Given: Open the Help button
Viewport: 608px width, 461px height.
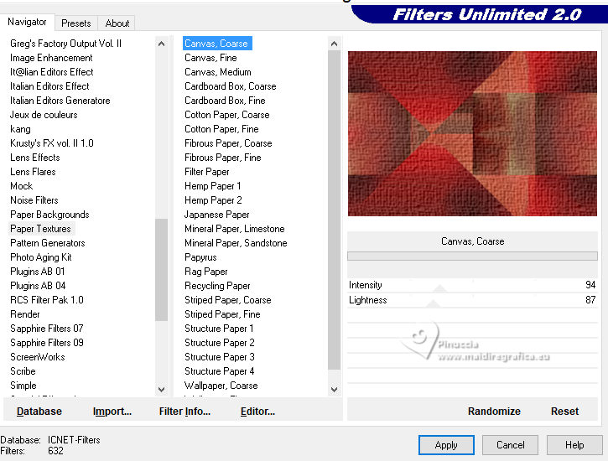Looking at the screenshot, I should (574, 445).
